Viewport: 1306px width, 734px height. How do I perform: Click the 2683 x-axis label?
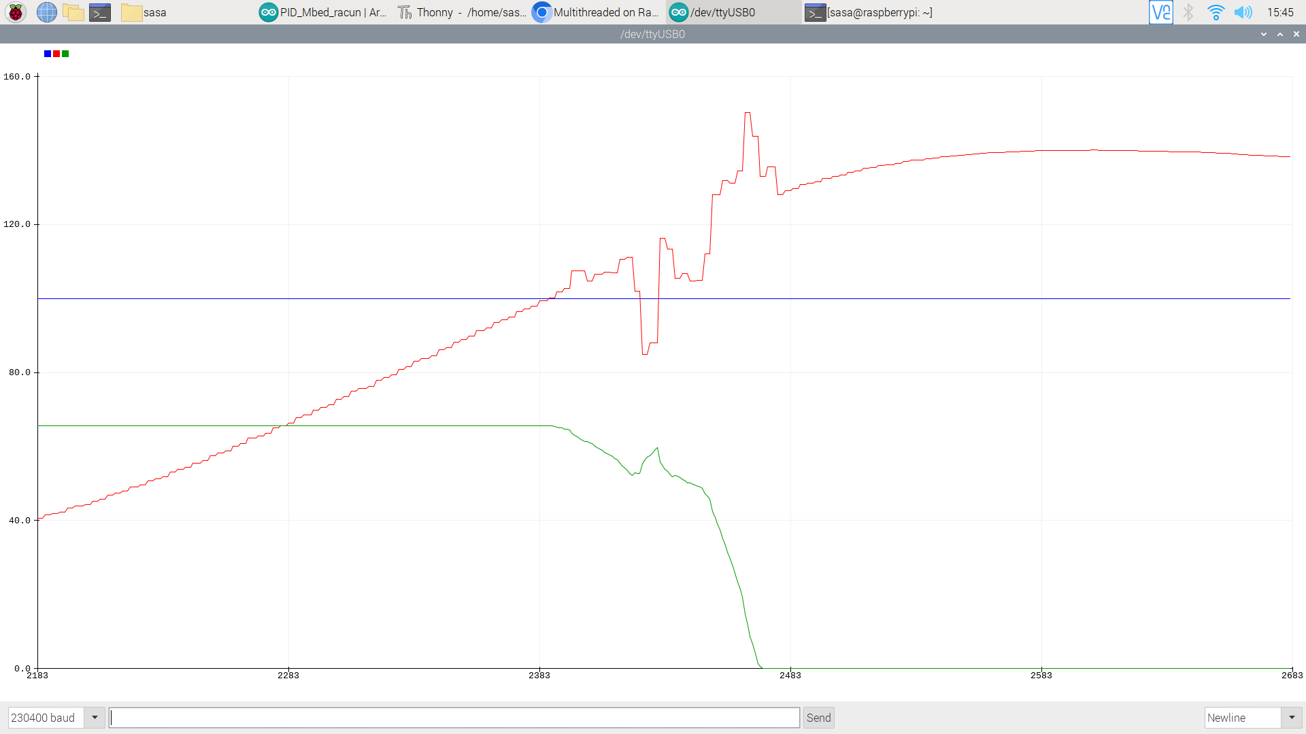click(x=1292, y=676)
